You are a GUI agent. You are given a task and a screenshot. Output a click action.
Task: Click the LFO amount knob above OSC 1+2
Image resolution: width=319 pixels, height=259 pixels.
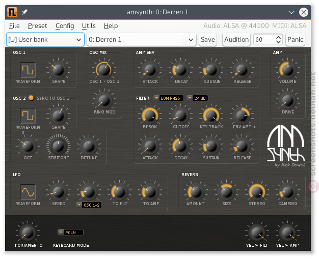(x=89, y=192)
